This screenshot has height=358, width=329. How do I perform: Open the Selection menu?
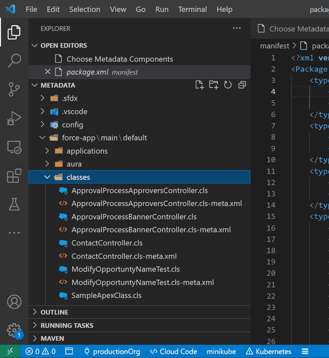click(85, 9)
